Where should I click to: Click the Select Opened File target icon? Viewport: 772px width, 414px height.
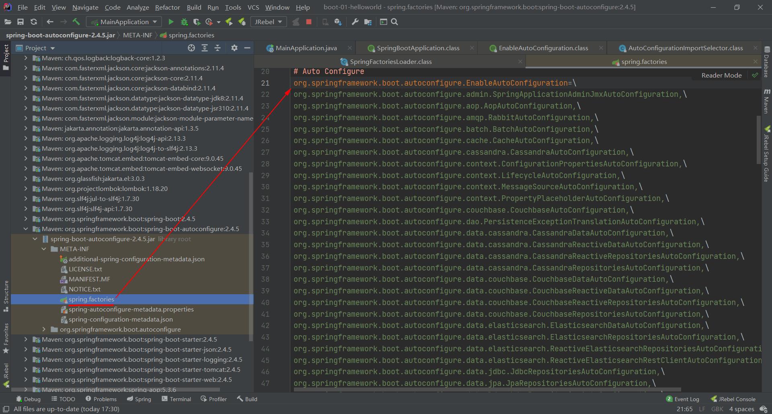[x=191, y=48]
